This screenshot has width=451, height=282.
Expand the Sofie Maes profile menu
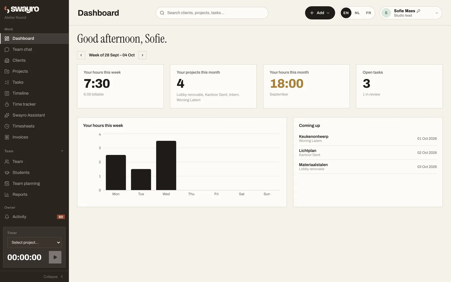[411, 13]
